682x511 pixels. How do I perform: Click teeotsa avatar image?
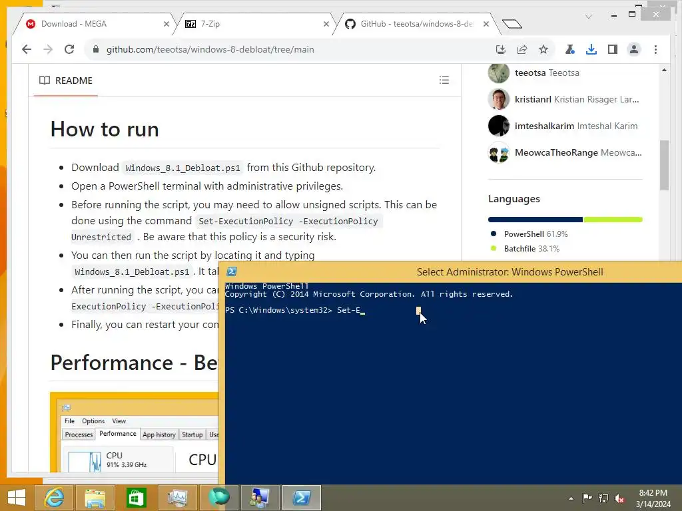498,73
